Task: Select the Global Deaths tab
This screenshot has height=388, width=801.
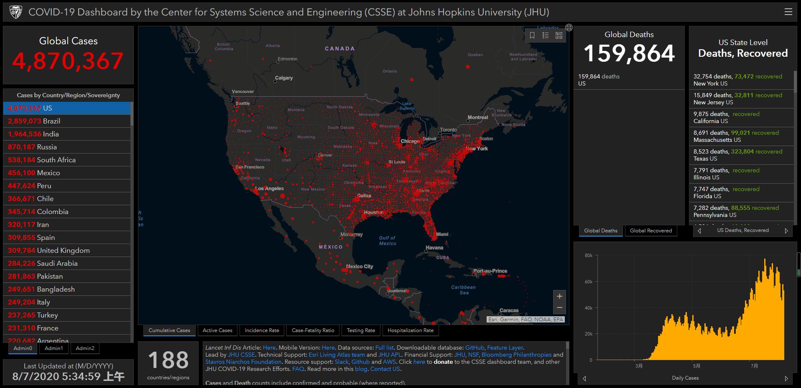Action: (601, 231)
